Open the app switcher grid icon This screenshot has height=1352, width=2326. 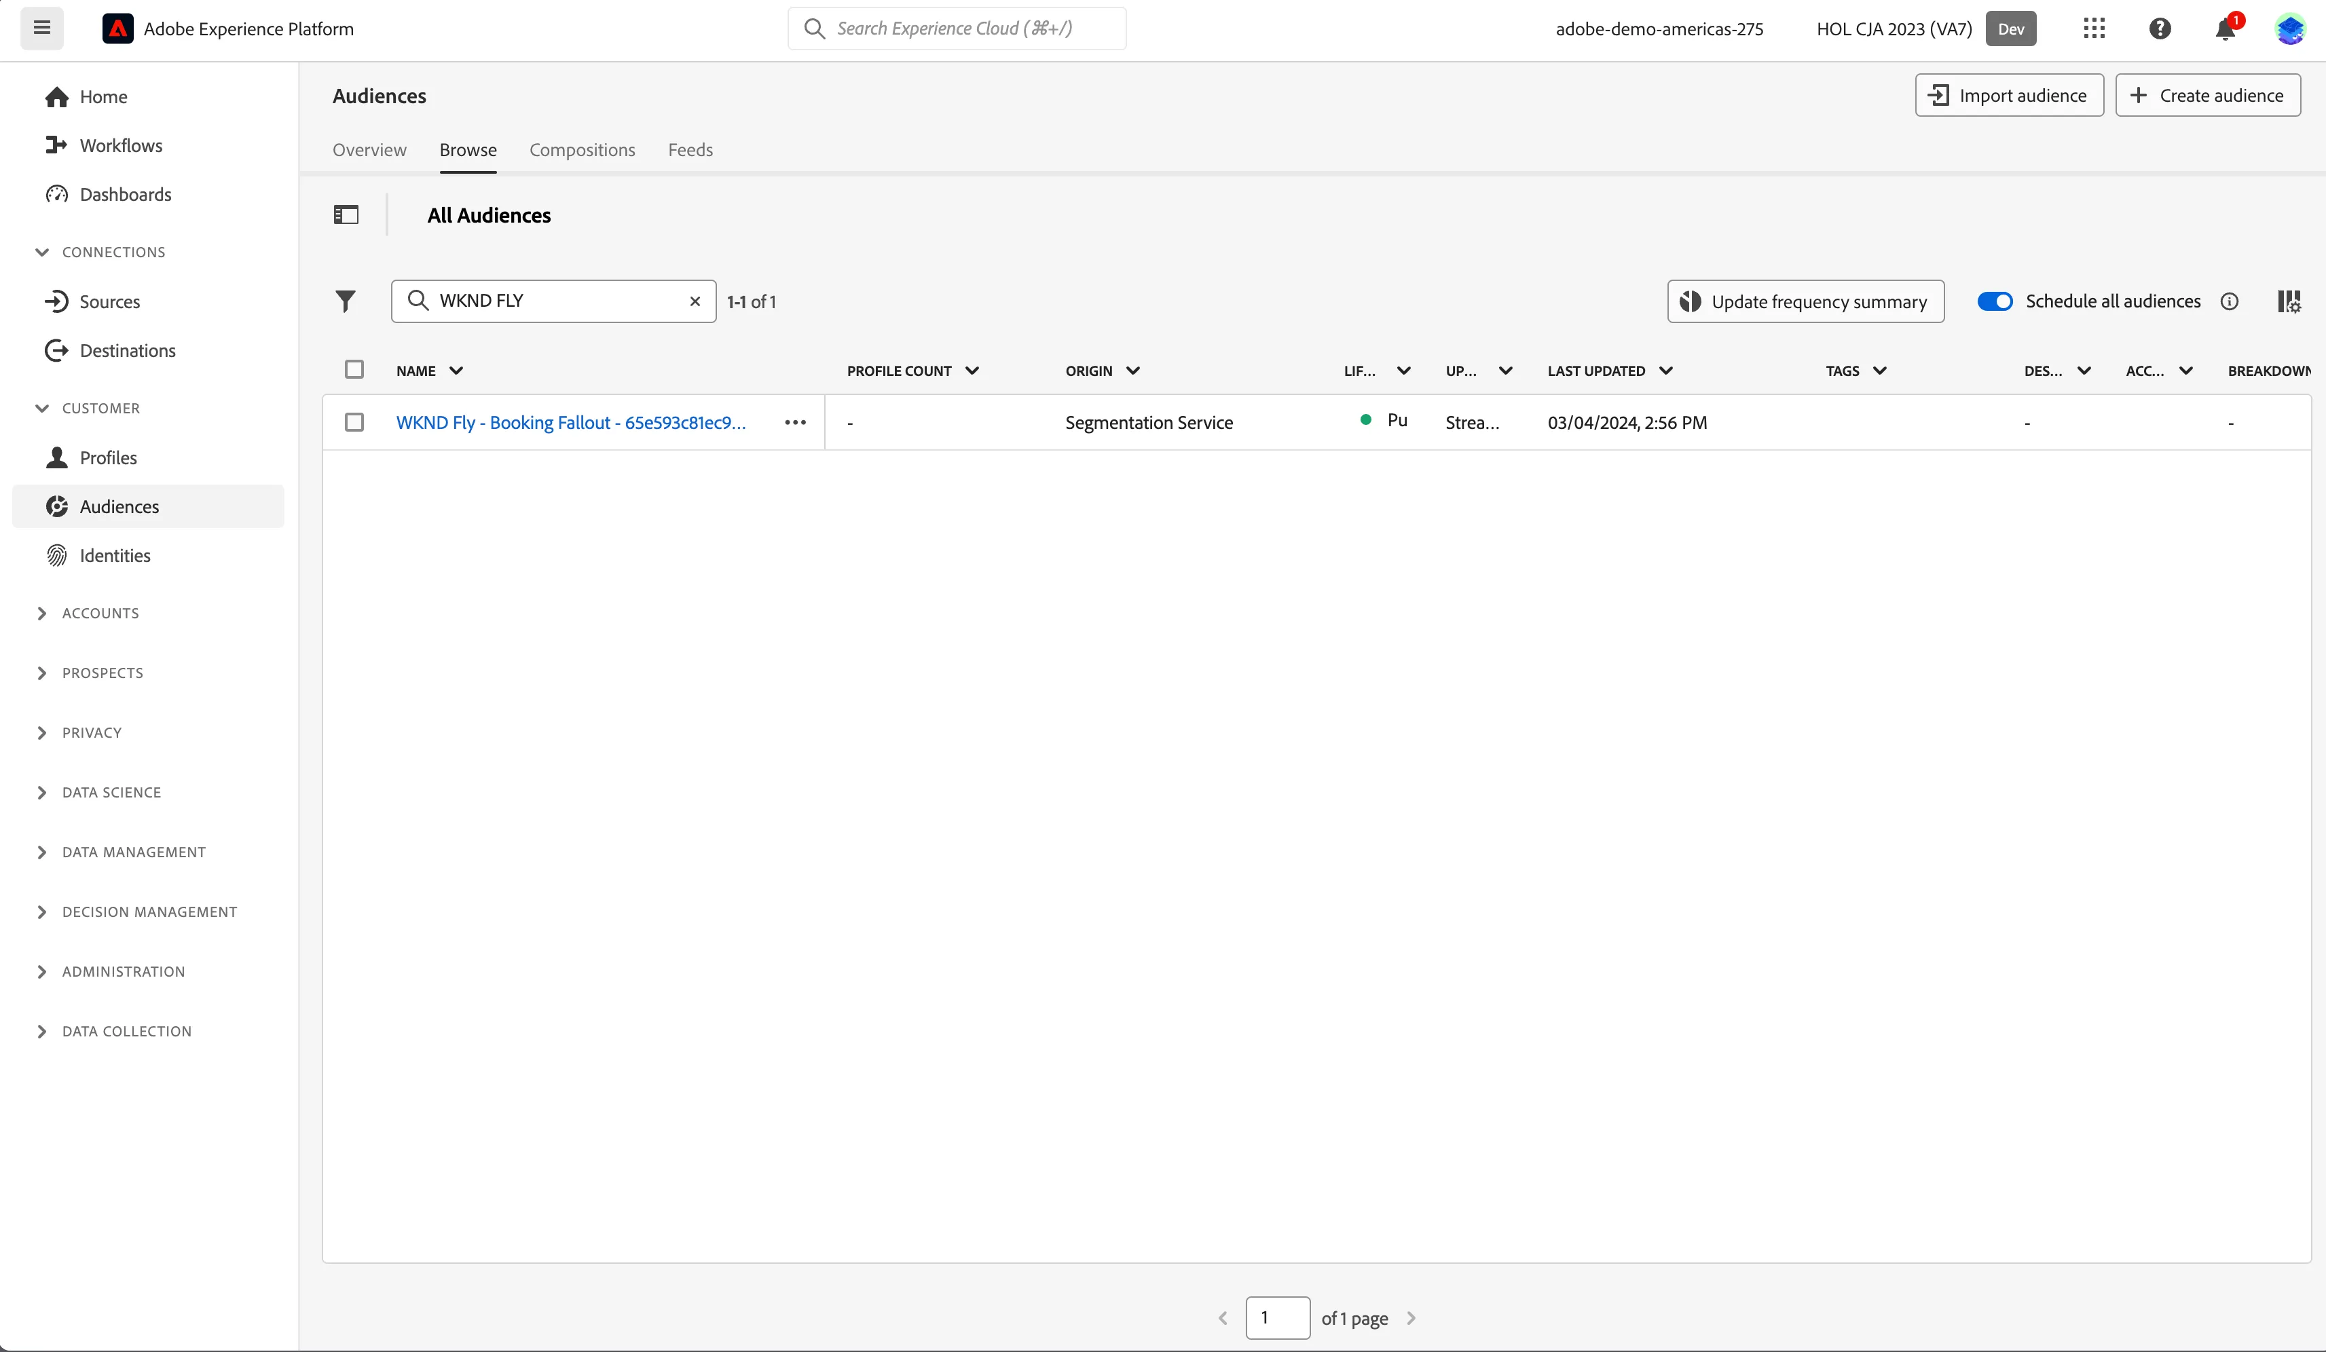tap(2094, 28)
